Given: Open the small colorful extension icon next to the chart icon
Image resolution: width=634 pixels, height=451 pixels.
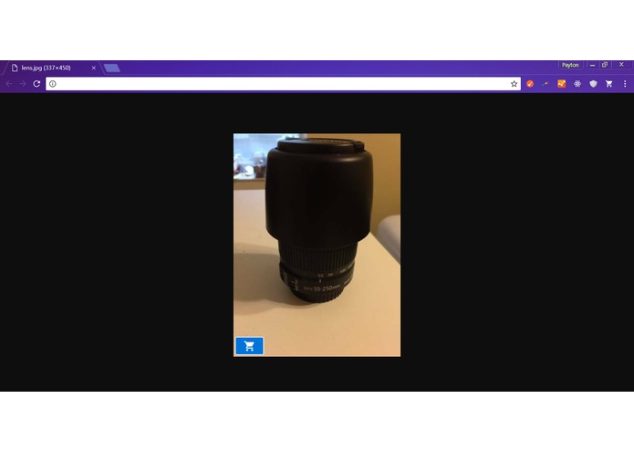Looking at the screenshot, I should 546,84.
